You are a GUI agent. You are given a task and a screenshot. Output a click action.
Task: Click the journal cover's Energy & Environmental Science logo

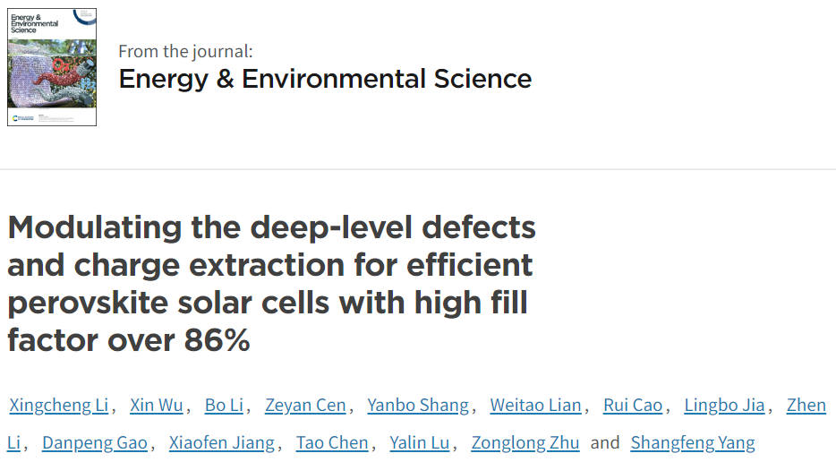point(35,23)
